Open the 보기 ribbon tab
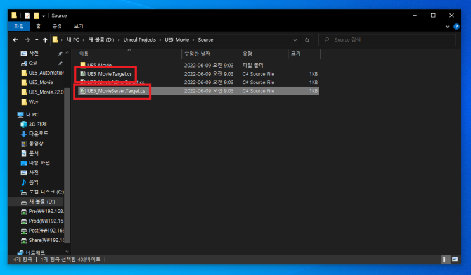This screenshot has width=471, height=275. 79,27
